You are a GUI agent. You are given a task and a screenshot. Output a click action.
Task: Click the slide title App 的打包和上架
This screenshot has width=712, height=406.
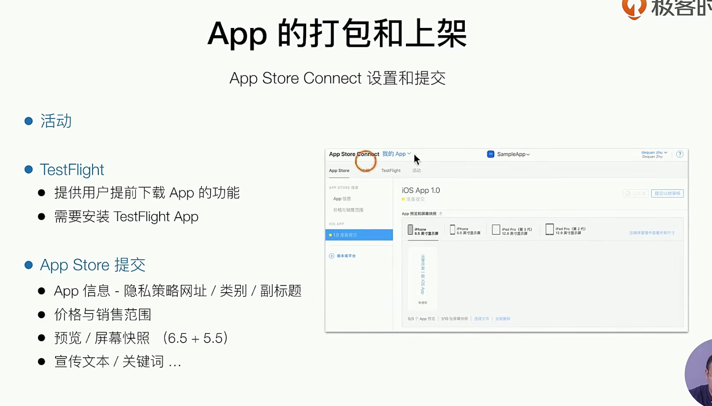(337, 34)
